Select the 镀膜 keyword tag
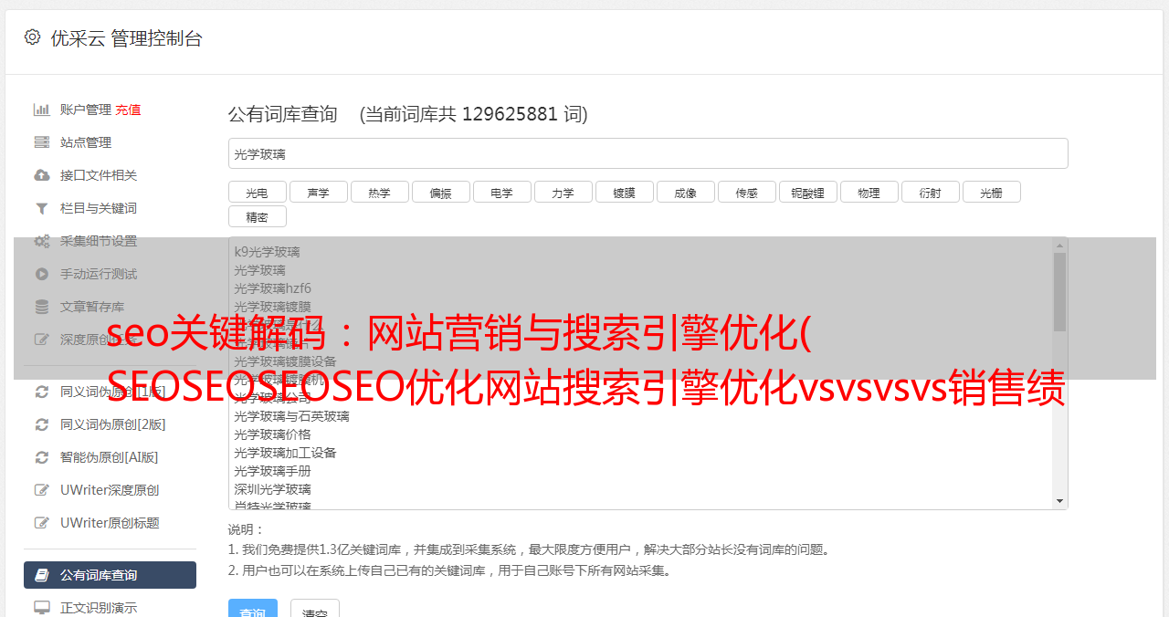Viewport: 1169px width, 617px height. click(x=624, y=192)
